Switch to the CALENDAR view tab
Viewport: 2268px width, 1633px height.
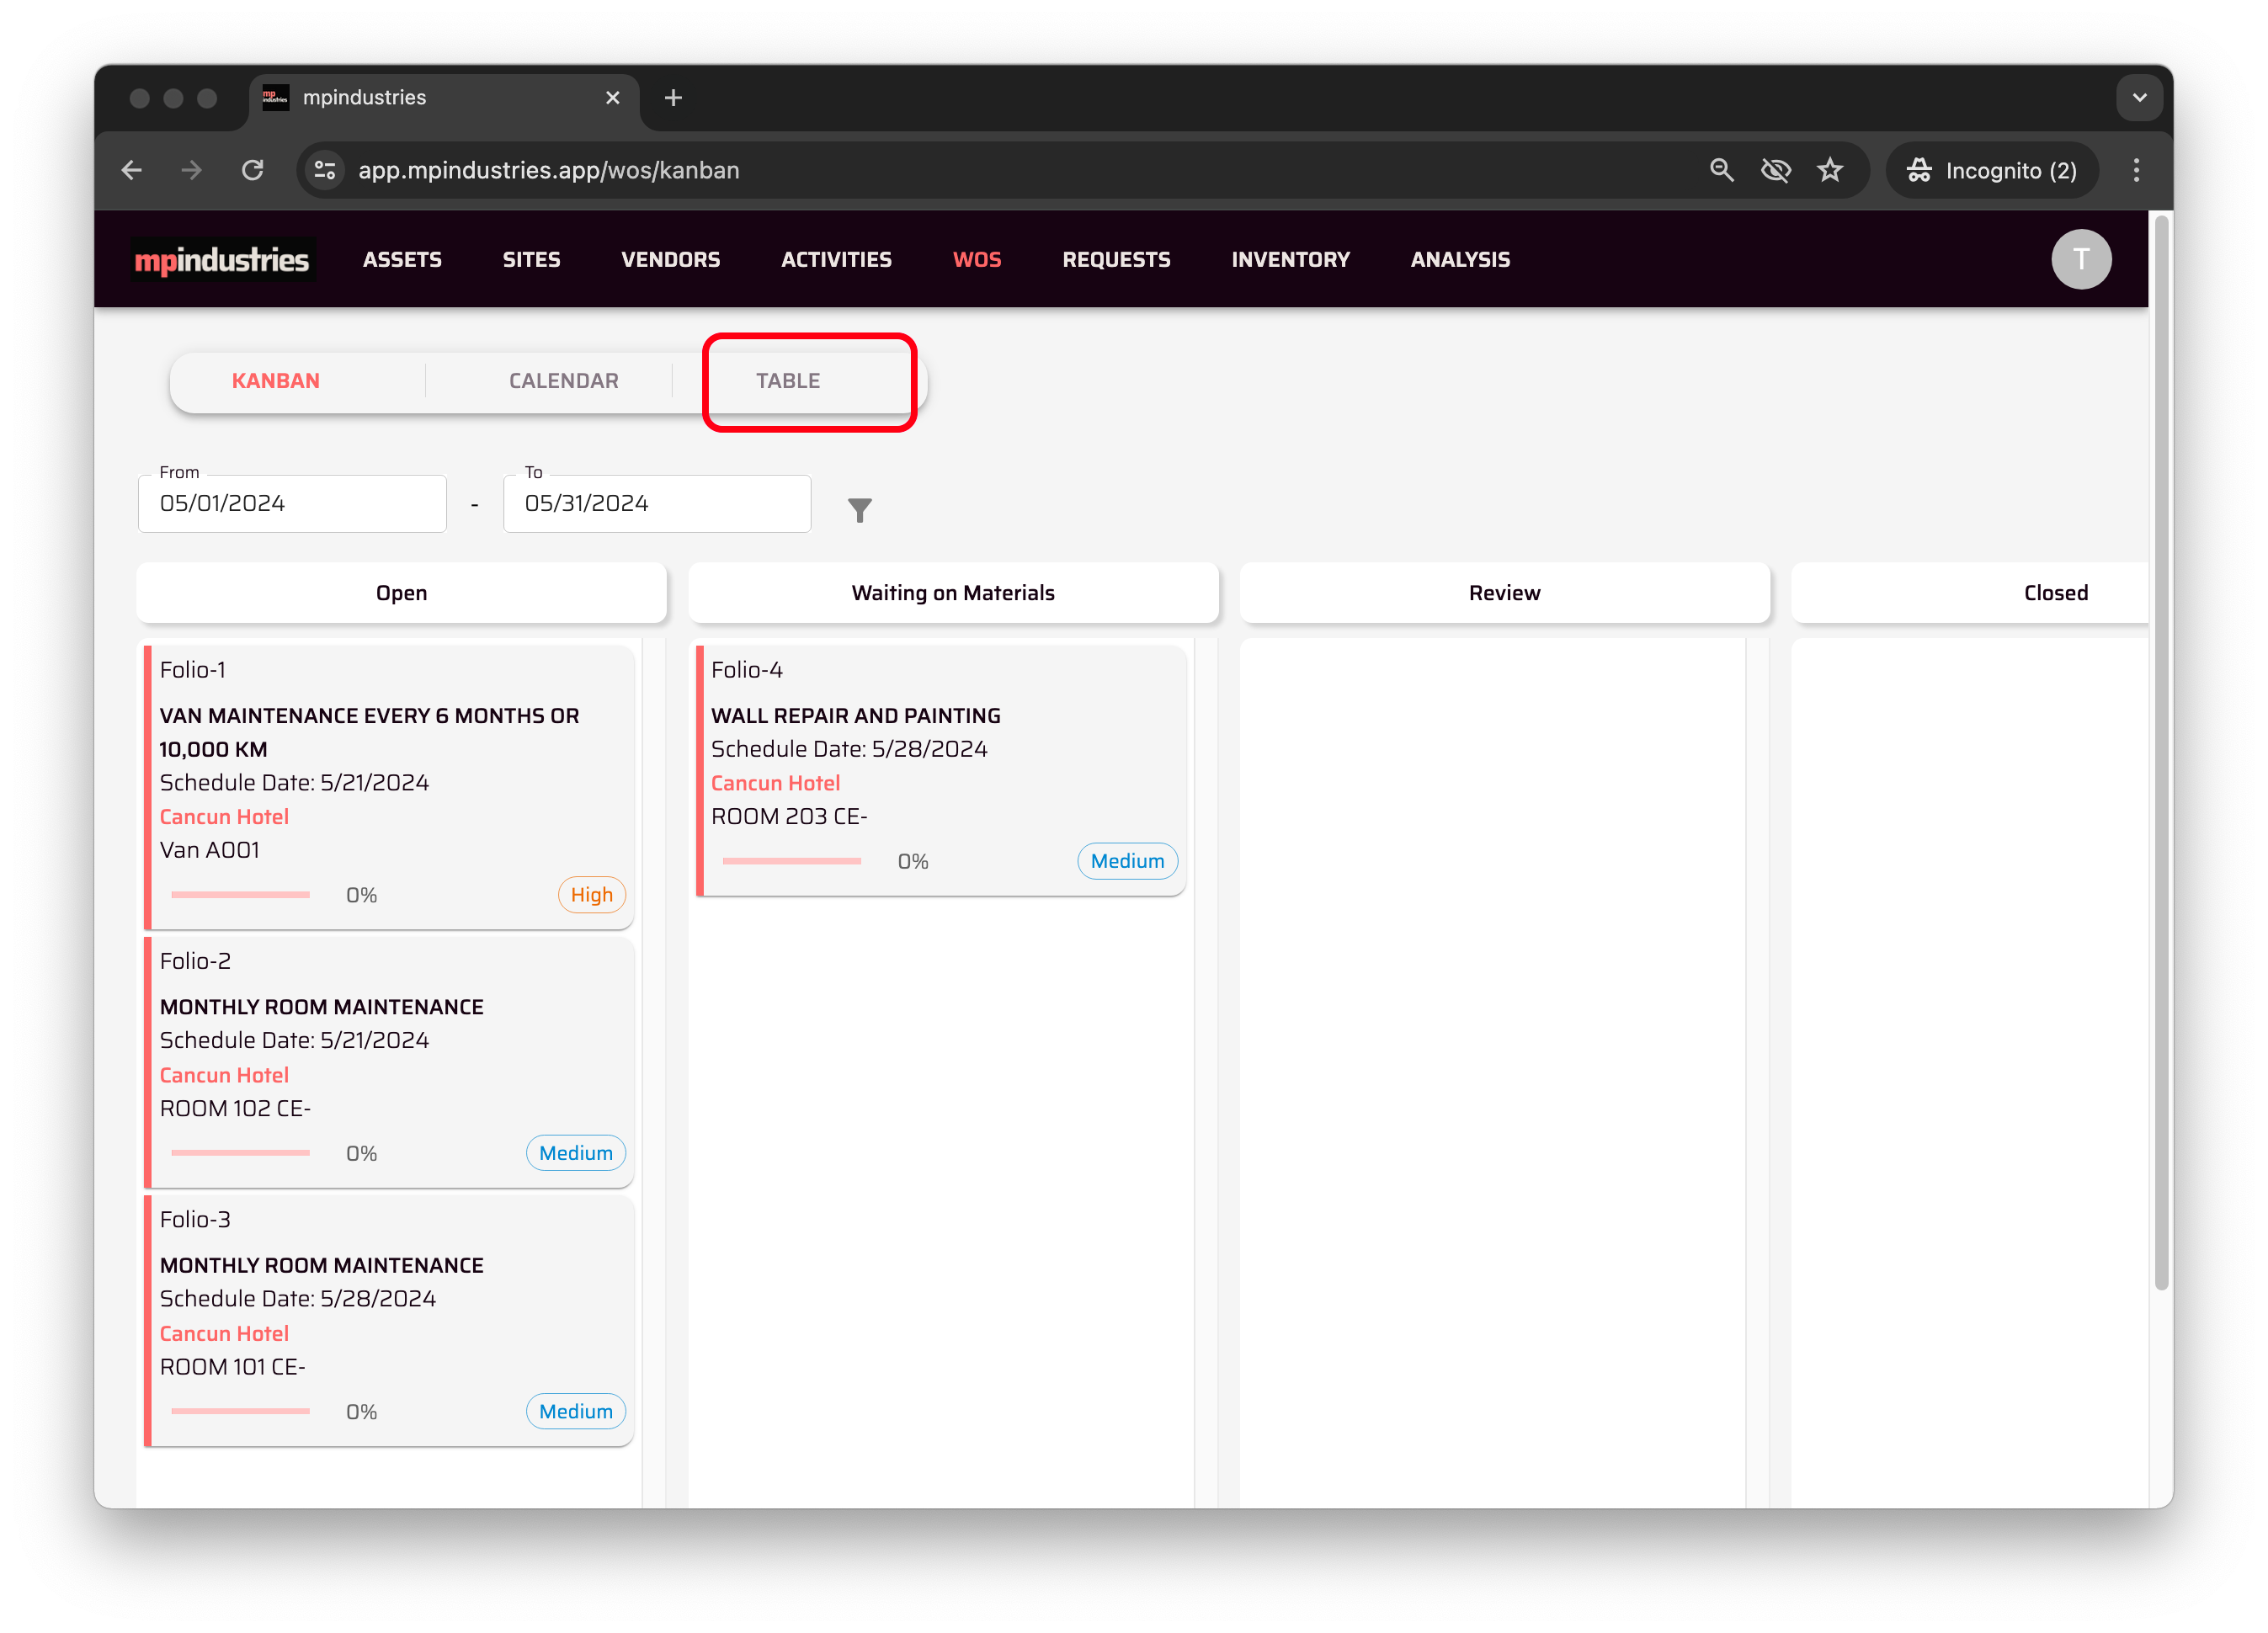(563, 381)
